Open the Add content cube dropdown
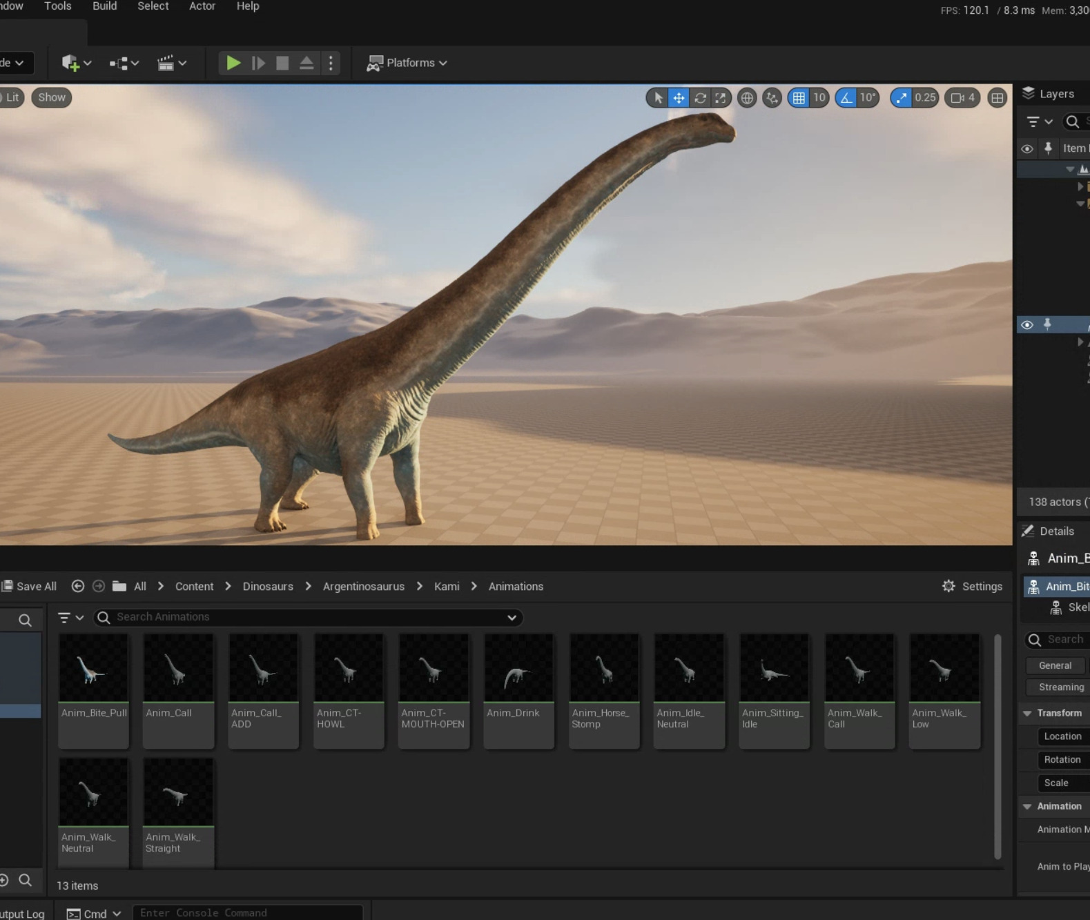The height and width of the screenshot is (920, 1090). 76,63
